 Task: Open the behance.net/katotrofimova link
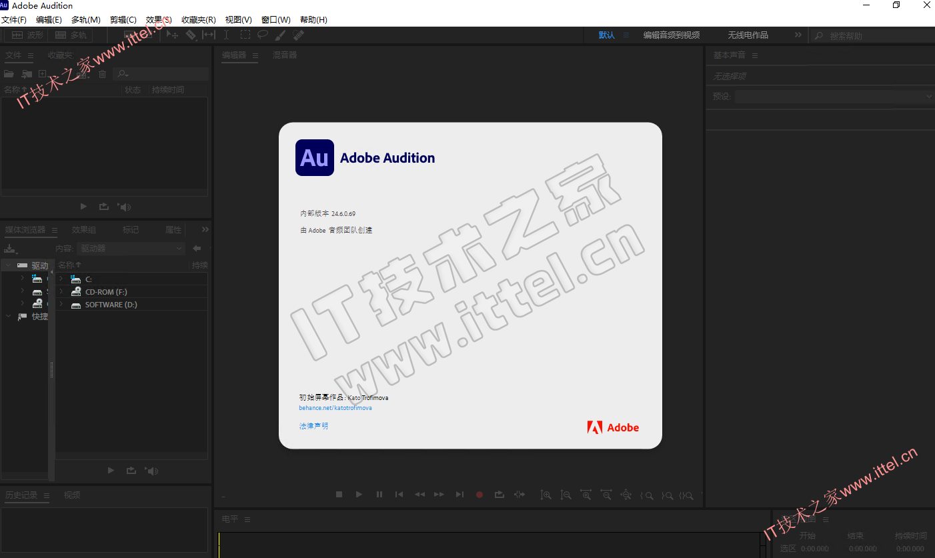coord(335,407)
